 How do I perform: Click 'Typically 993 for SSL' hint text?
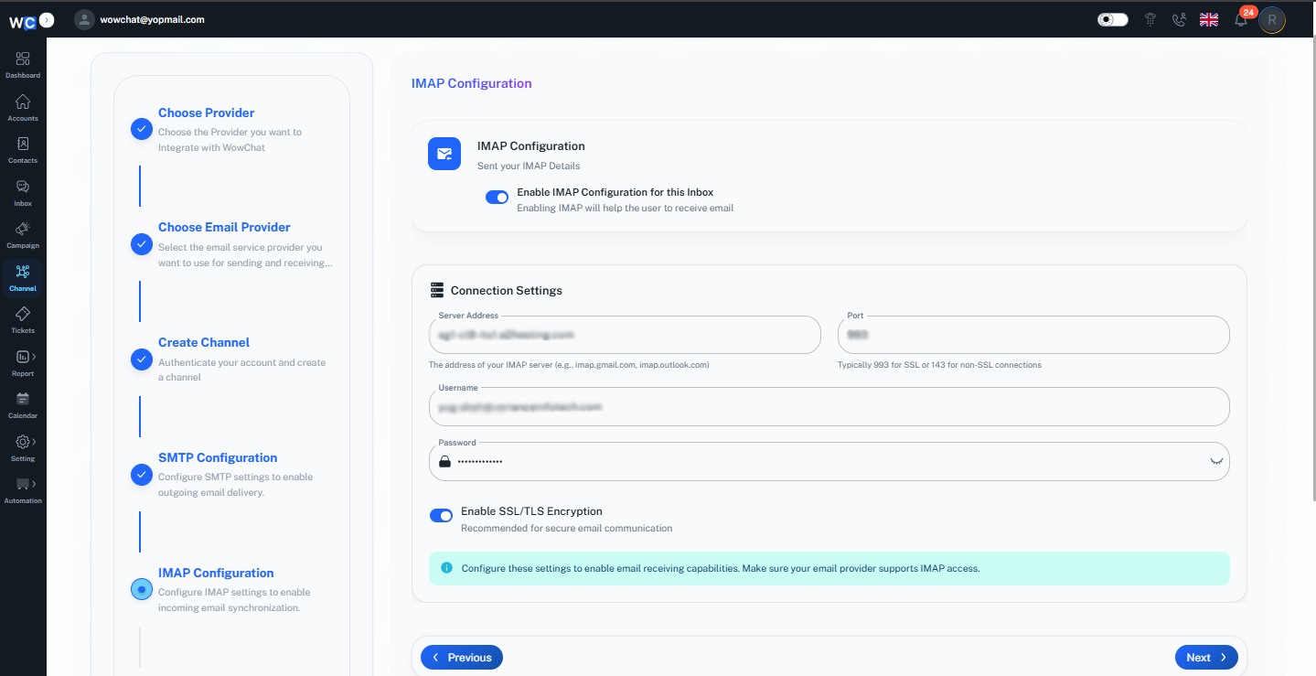(x=939, y=365)
